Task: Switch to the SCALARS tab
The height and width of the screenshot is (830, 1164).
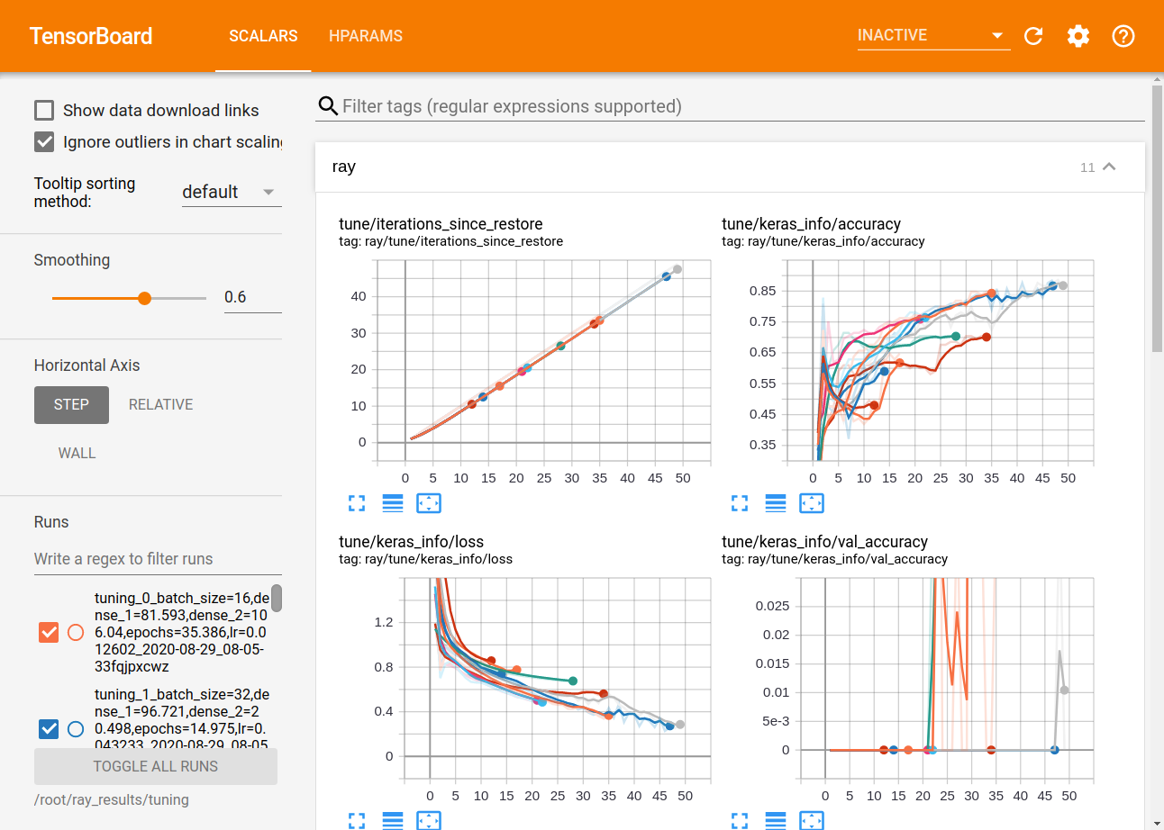Action: (x=263, y=36)
